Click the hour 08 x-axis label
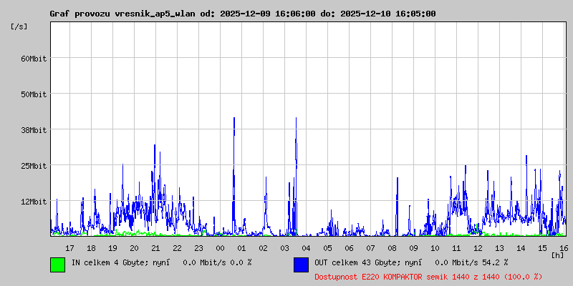Screen dimensions: 573x286 click(392, 248)
